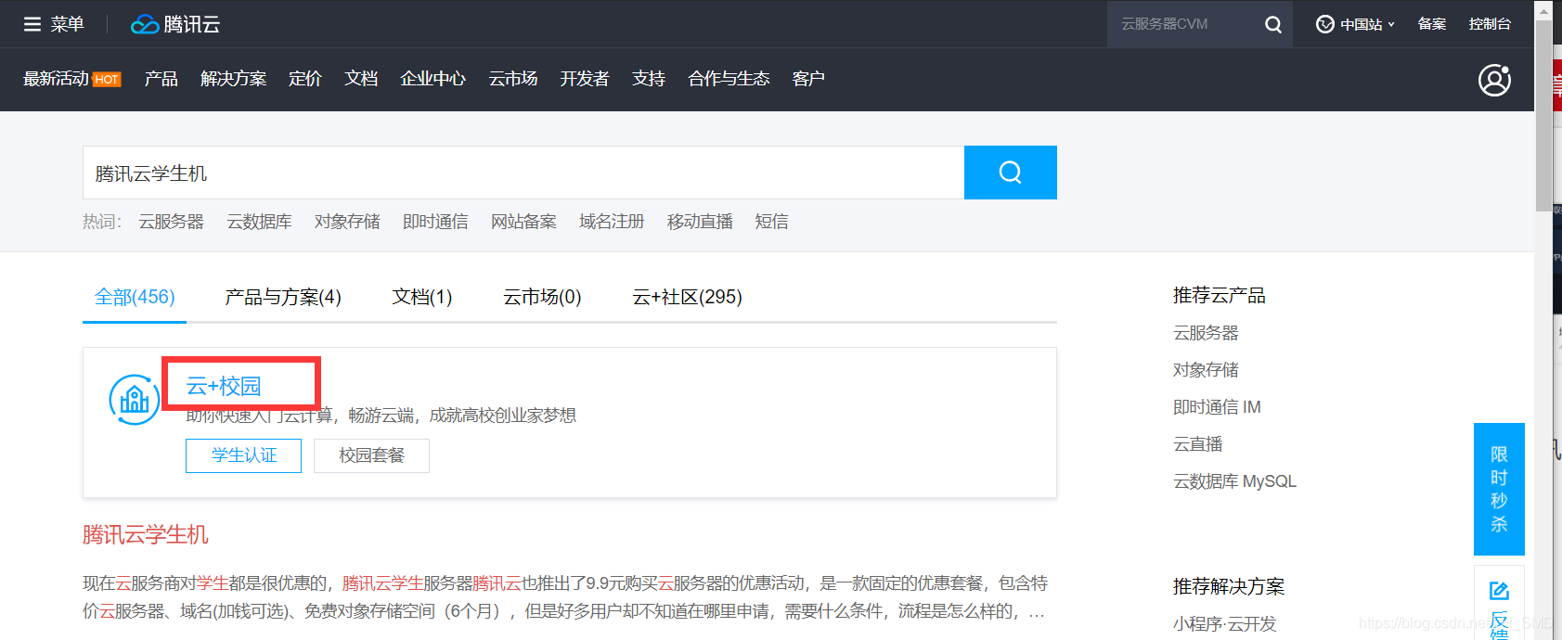
Task: Select the 全部(456) results tab
Action: [x=135, y=297]
